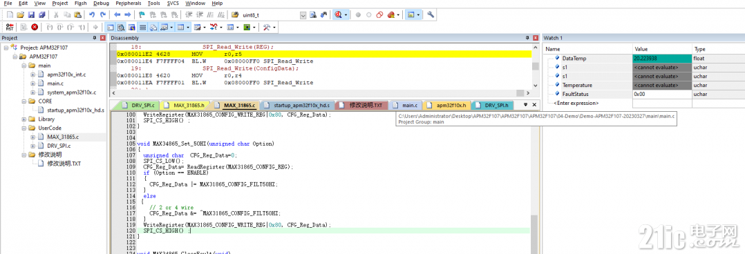The image size is (745, 254).
Task: Click the Step Out icon
Action: click(x=70, y=28)
